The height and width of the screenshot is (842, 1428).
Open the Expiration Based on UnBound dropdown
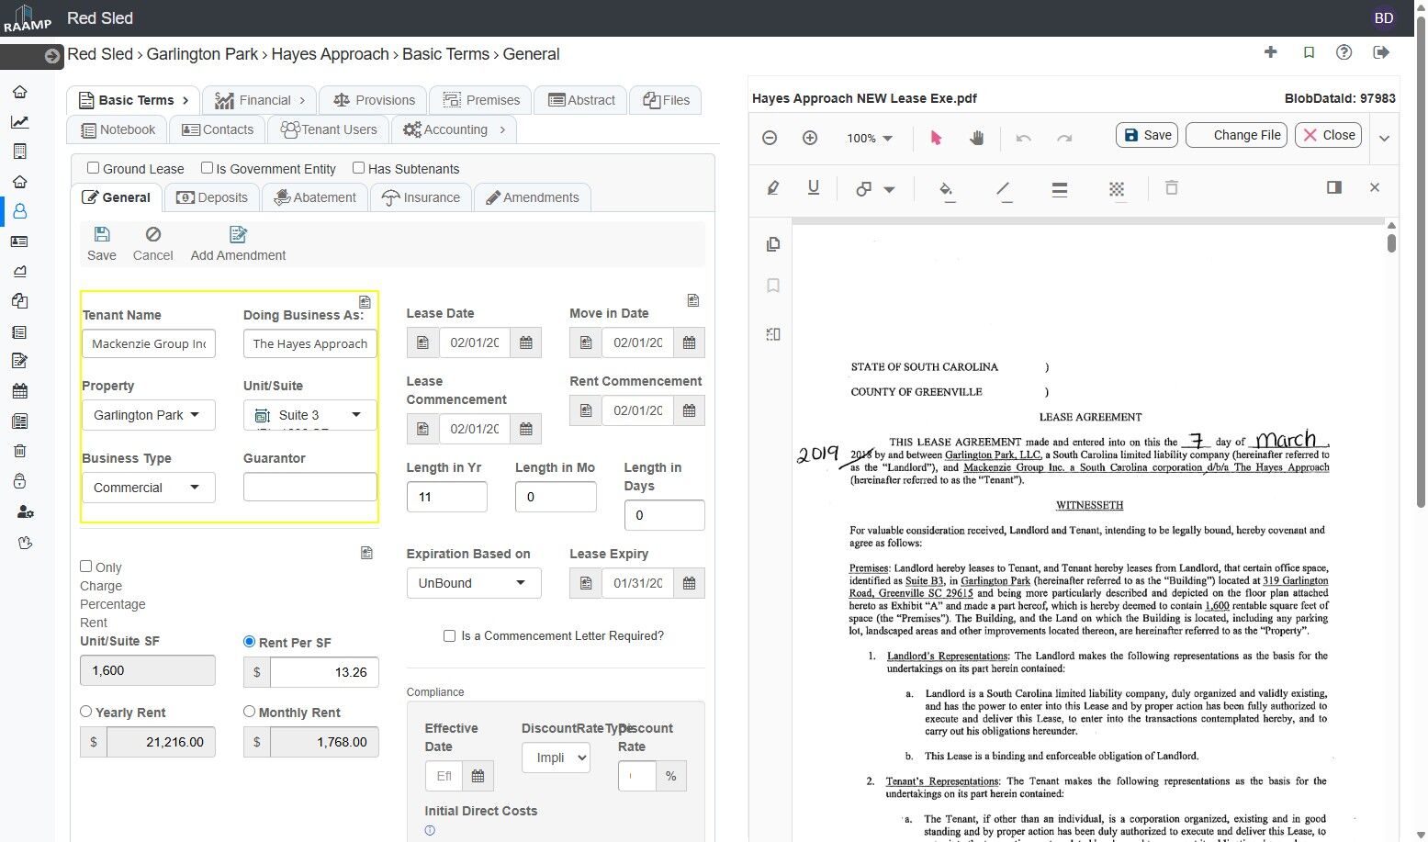(x=473, y=583)
